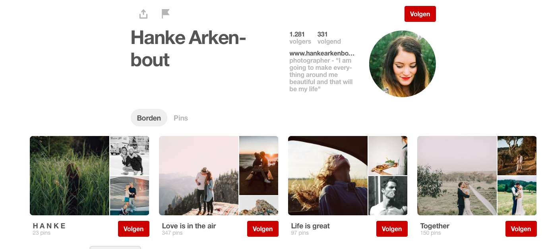This screenshot has height=249, width=542.
Task: Open the wedding couple field cover image
Action: pyautogui.click(x=457, y=176)
